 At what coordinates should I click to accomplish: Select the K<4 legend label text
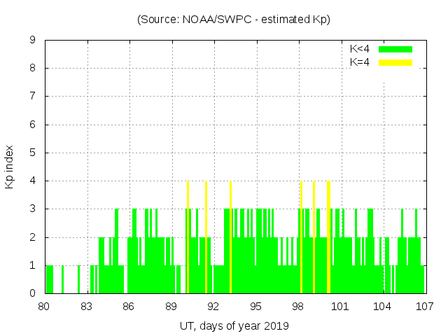360,49
